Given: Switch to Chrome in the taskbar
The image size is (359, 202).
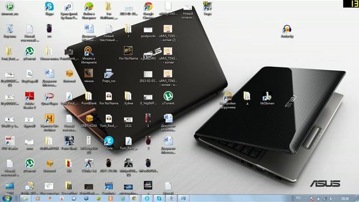Looking at the screenshot, I should 135,198.
